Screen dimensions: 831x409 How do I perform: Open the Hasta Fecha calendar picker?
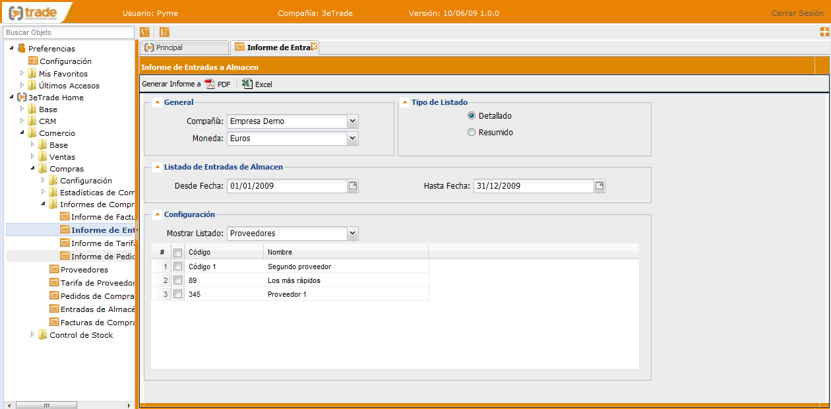(x=600, y=186)
